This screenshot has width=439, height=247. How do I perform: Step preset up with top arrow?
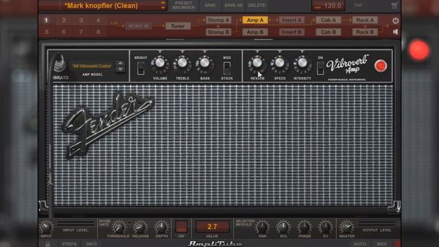click(163, 3)
